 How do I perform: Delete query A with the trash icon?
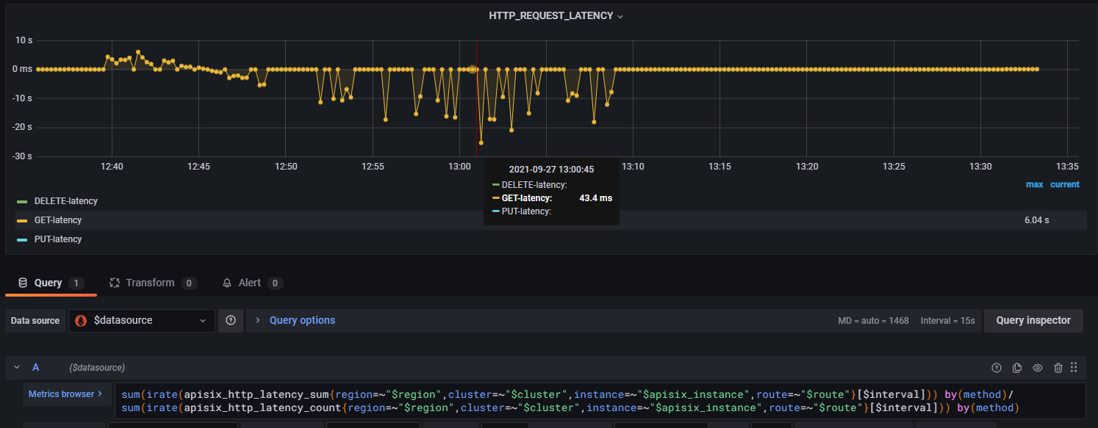(1058, 367)
